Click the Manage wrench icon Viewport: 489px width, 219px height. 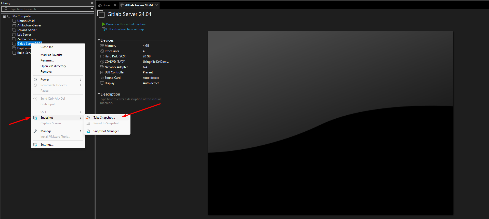(35, 131)
